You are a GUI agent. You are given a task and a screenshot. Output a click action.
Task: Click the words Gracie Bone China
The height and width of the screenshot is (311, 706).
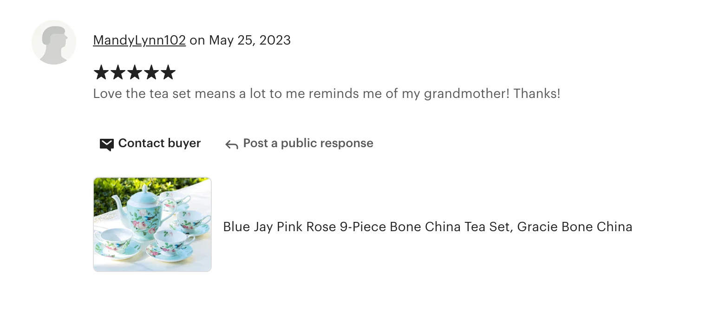click(575, 227)
